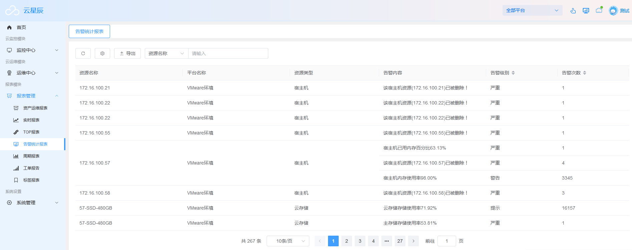This screenshot has height=250, width=632.
Task: Go to page 4
Action: pos(373,241)
